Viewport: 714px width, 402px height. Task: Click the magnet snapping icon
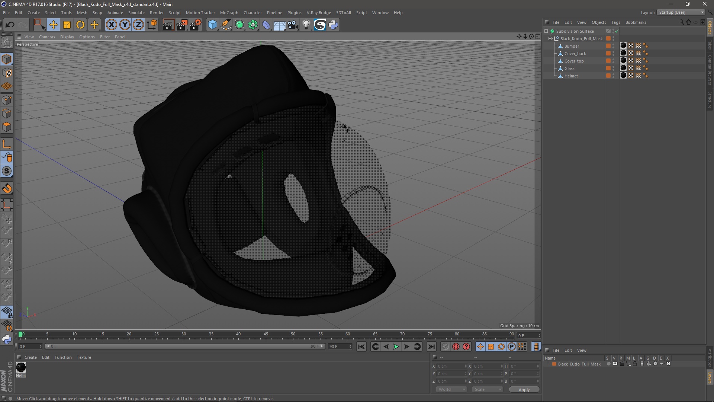click(7, 188)
